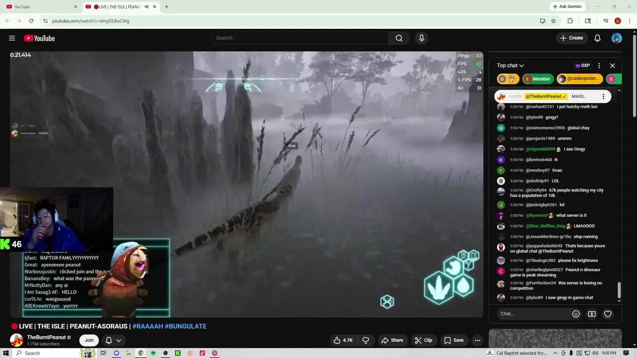Save the video with the bookmark icon
The width and height of the screenshot is (637, 358).
[454, 340]
